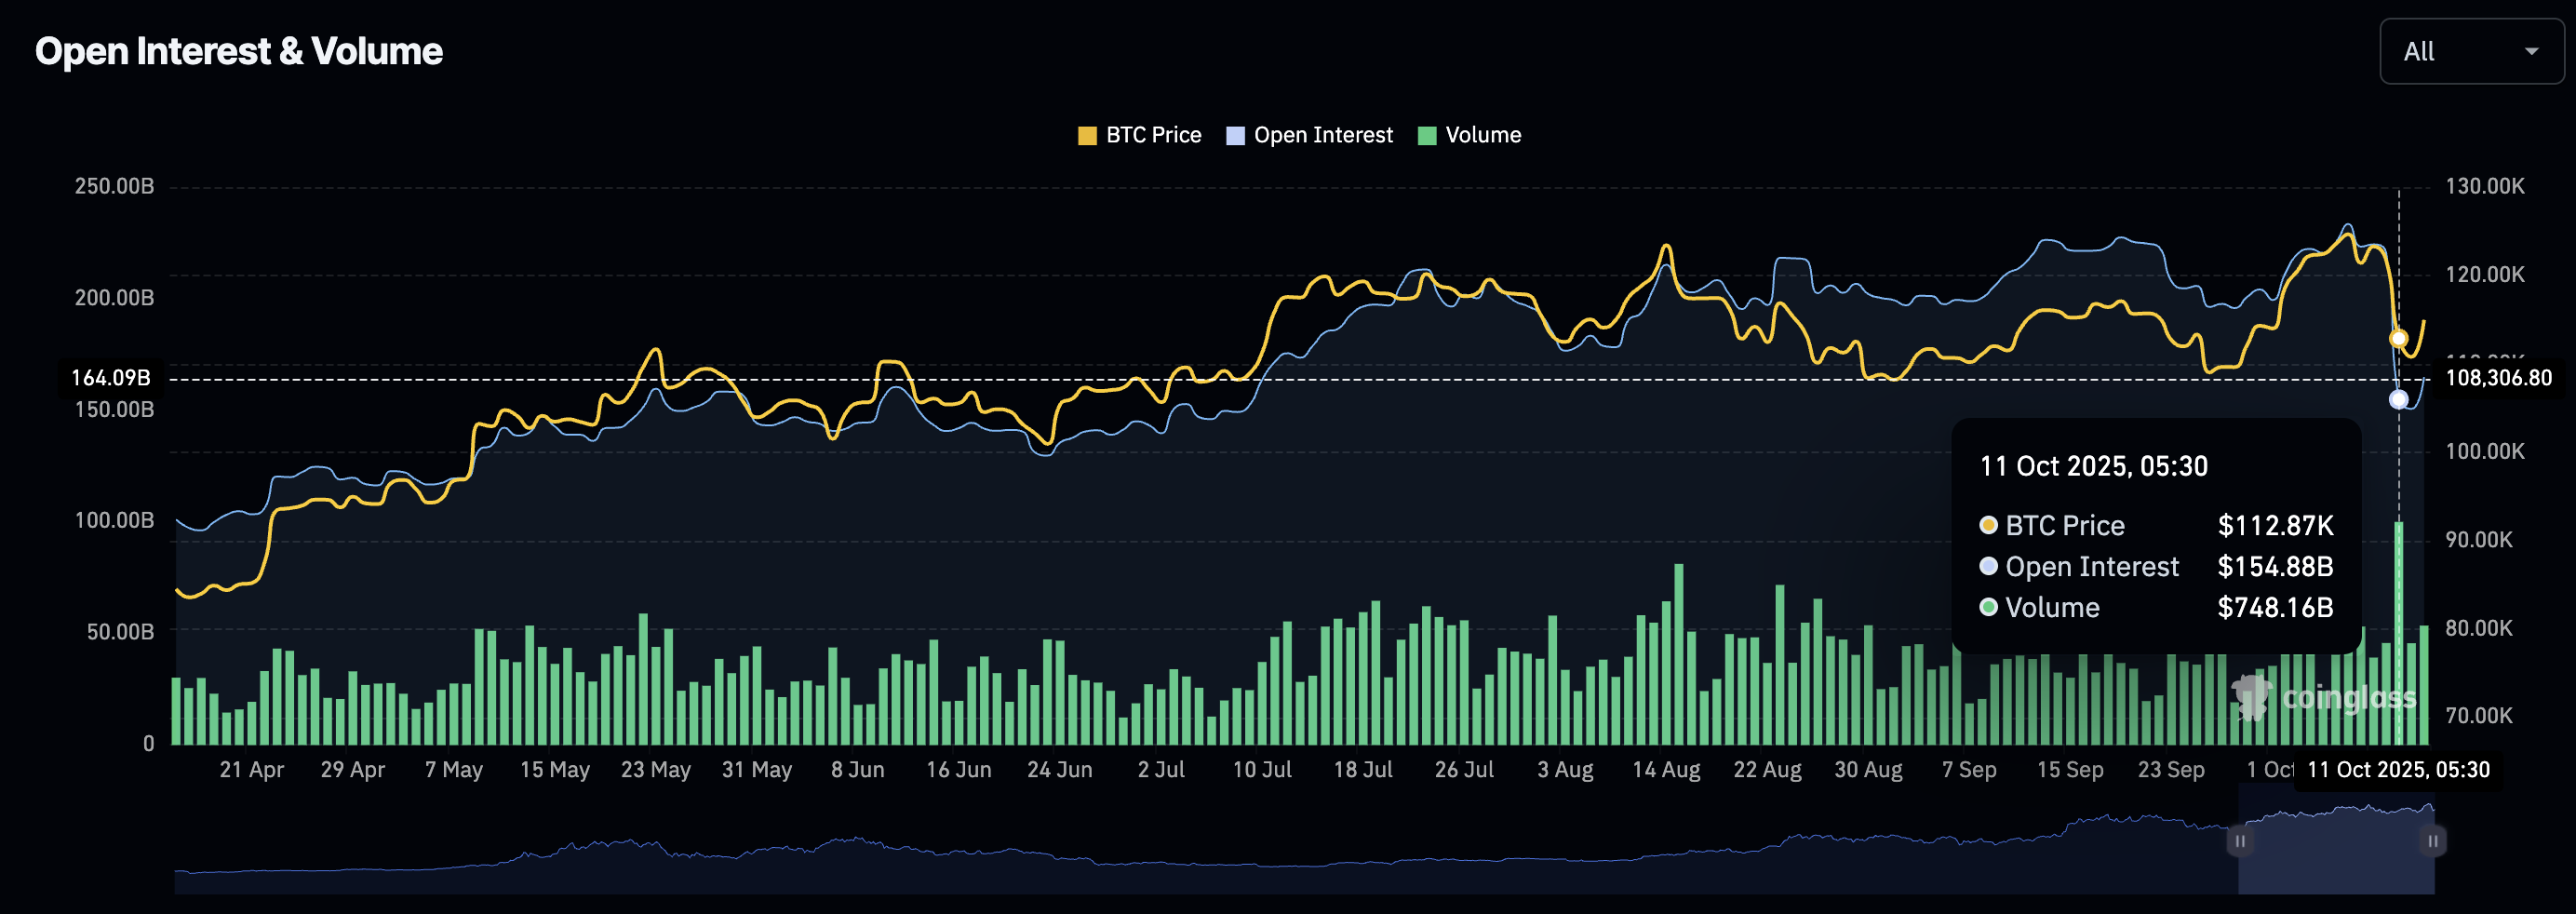Click the 164.09B crosshair value label
This screenshot has width=2576, height=914.
click(111, 378)
